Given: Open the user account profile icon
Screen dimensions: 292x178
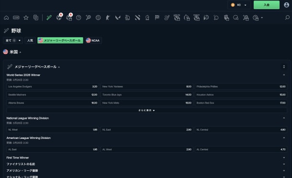Looking at the screenshot, I should click(286, 5).
